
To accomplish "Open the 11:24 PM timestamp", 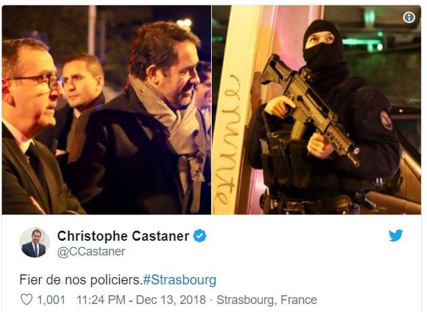I will pos(101,300).
